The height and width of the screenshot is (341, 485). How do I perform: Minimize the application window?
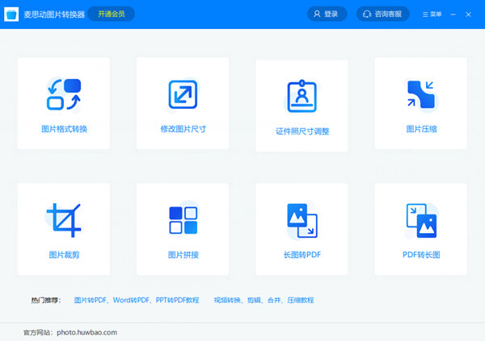[x=454, y=14]
